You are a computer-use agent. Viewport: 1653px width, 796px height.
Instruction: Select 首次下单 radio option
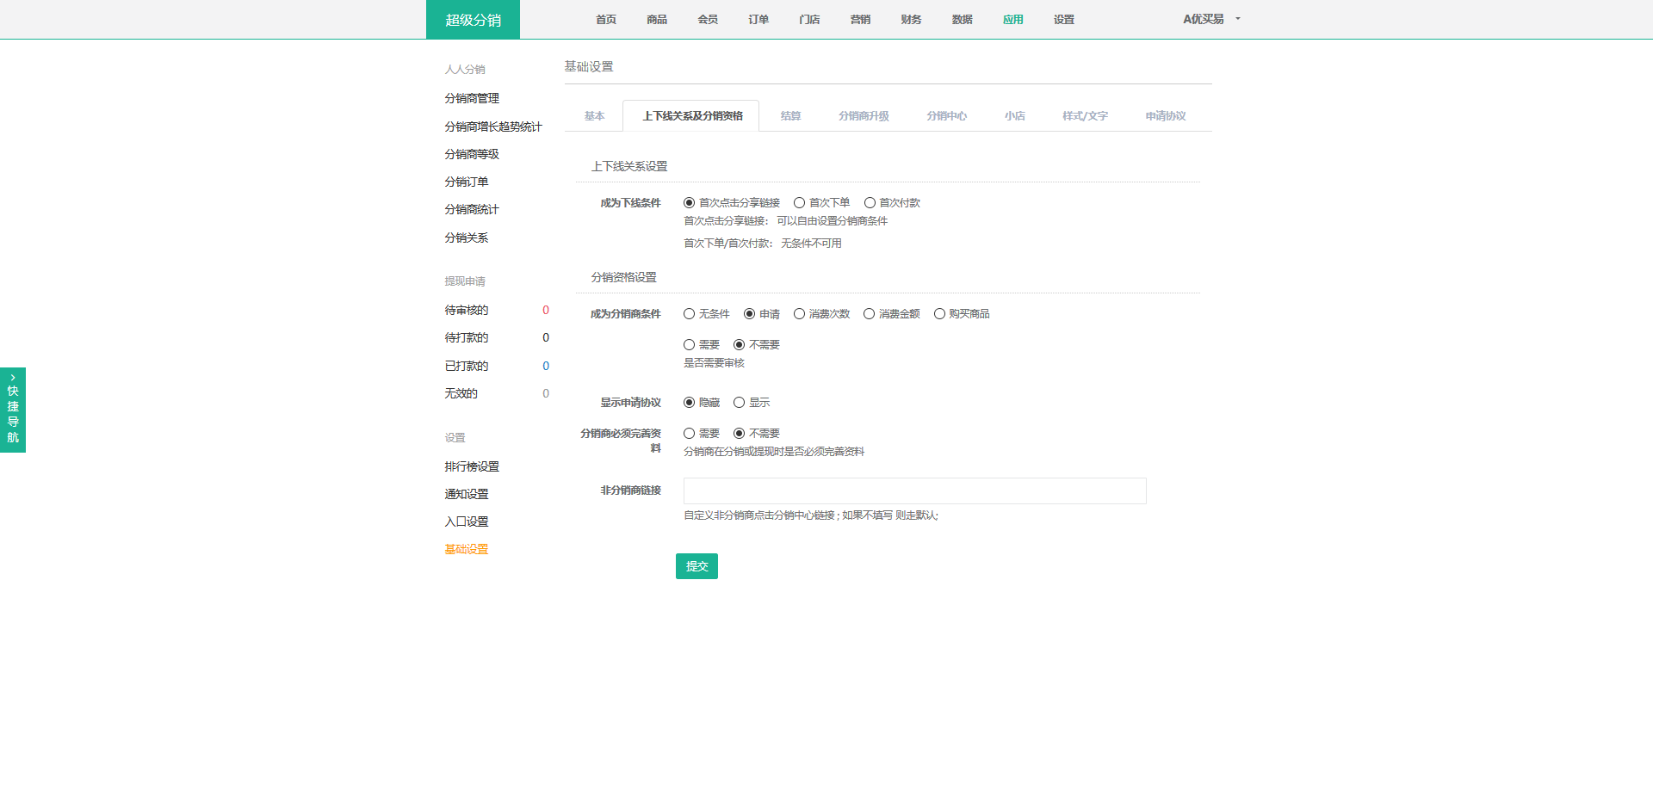pyautogui.click(x=800, y=203)
